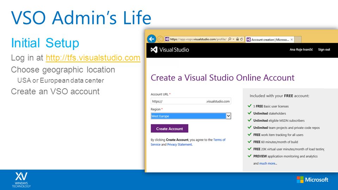The width and height of the screenshot is (338, 190).
Task: Close the Account creation tab
Action: tap(292, 40)
